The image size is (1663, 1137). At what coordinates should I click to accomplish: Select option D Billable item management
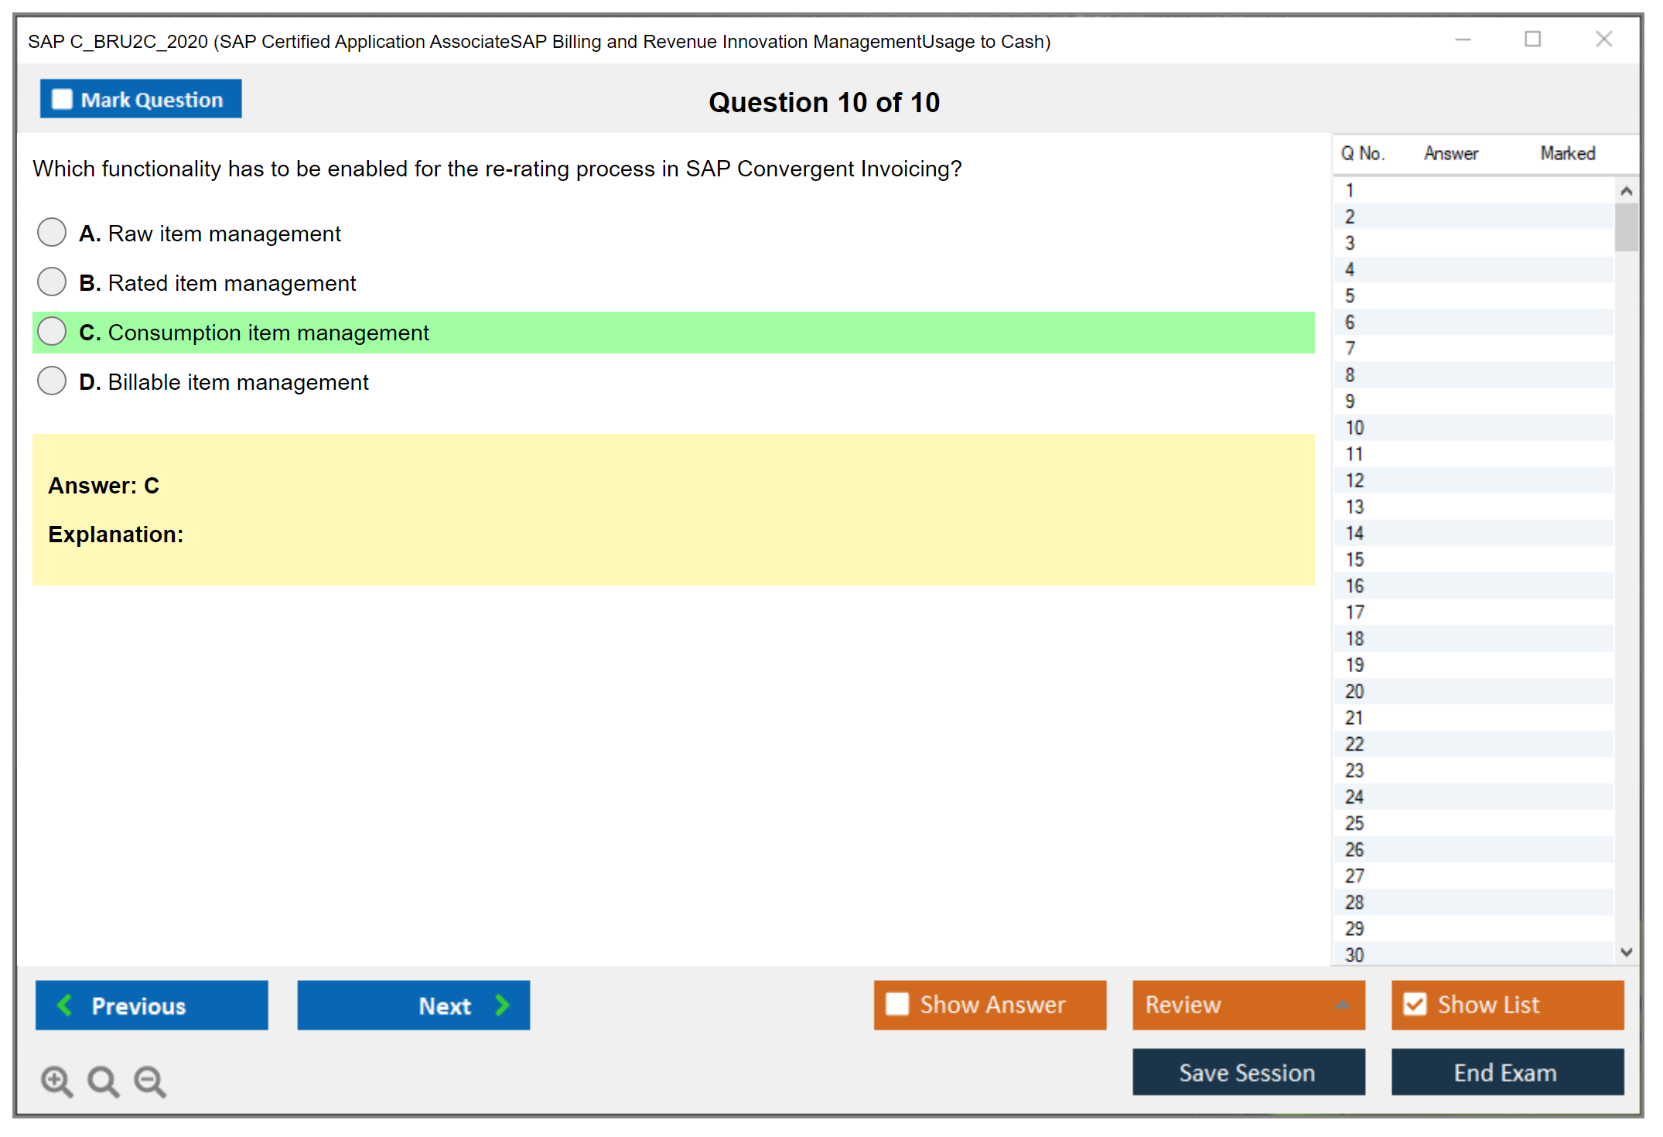click(x=52, y=381)
